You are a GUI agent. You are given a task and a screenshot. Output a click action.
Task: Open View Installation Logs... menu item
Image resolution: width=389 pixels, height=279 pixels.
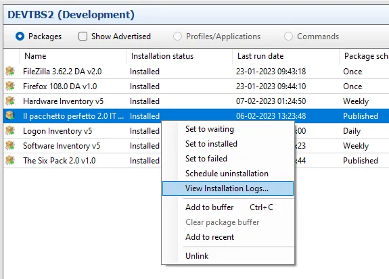pyautogui.click(x=228, y=188)
